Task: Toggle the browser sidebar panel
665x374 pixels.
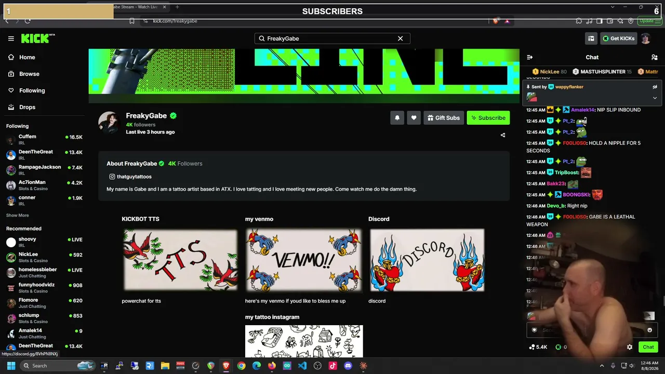Action: pyautogui.click(x=600, y=21)
